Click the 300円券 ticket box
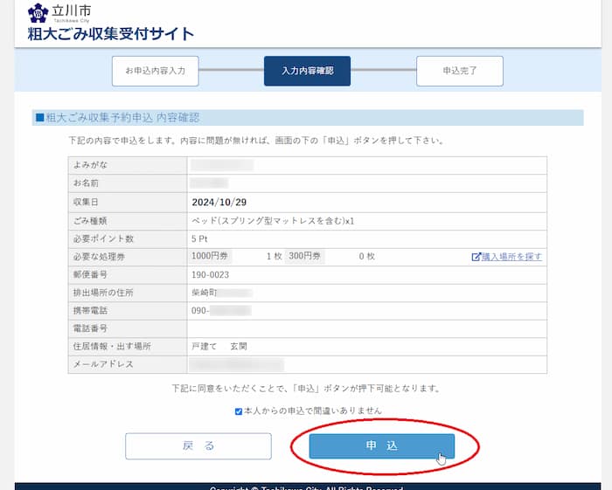The width and height of the screenshot is (612, 490). click(305, 256)
